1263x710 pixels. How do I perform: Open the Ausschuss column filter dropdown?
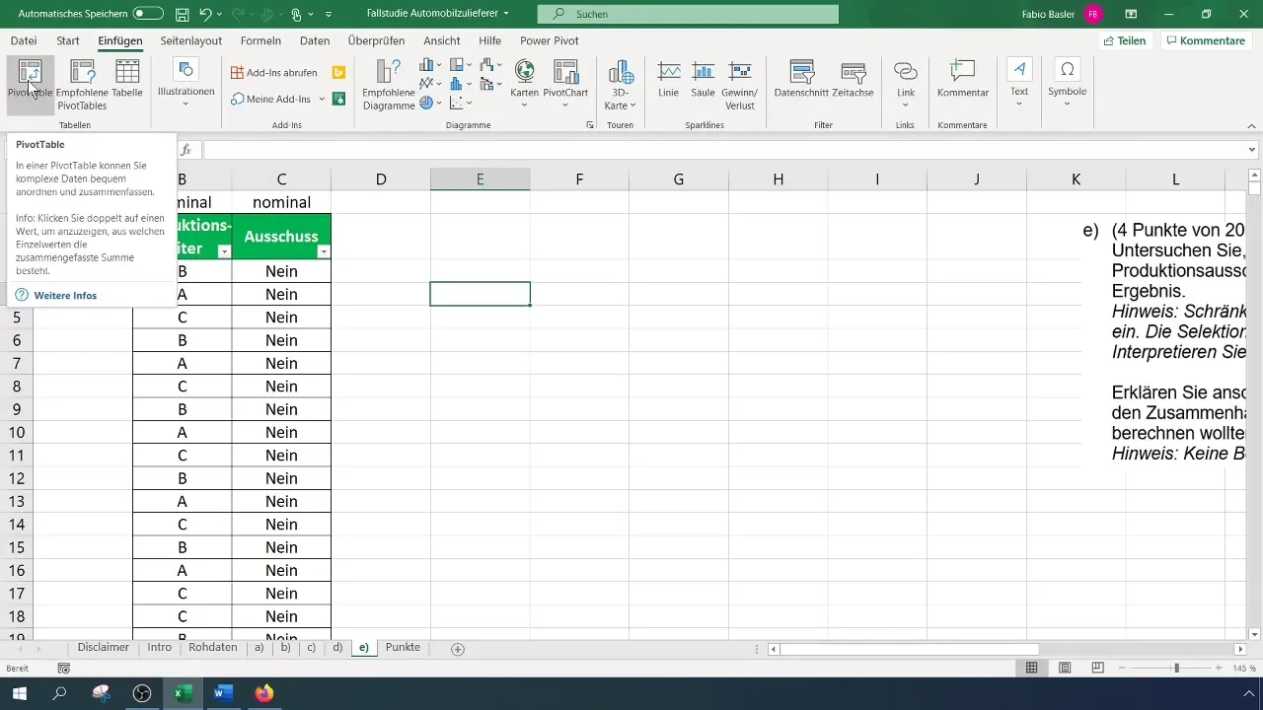coord(324,252)
